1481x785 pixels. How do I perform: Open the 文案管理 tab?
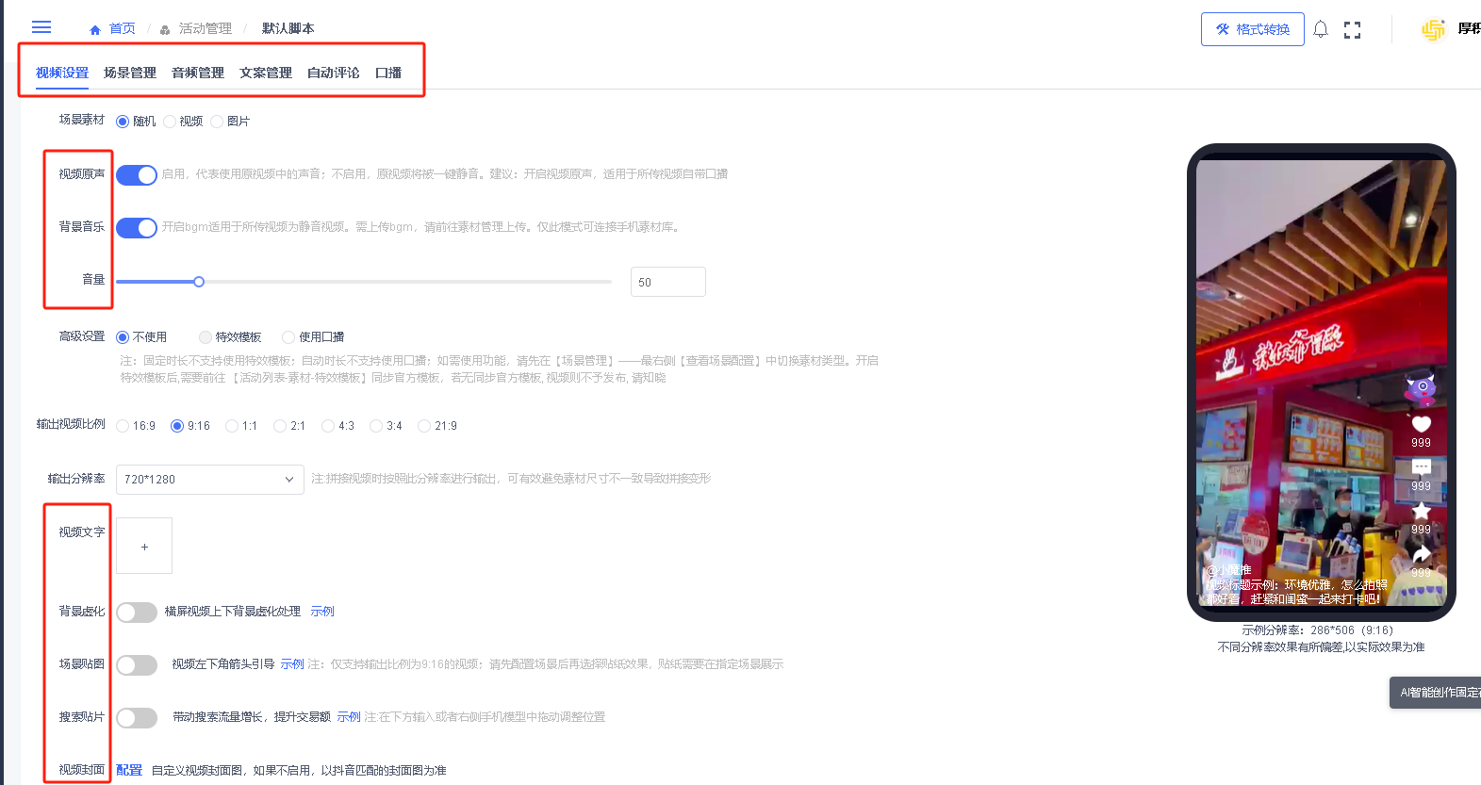click(266, 73)
